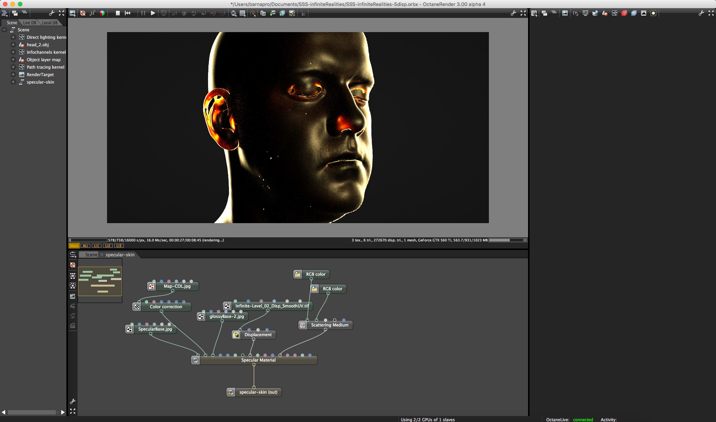Select the Main render pass button
The height and width of the screenshot is (422, 716).
(x=74, y=246)
